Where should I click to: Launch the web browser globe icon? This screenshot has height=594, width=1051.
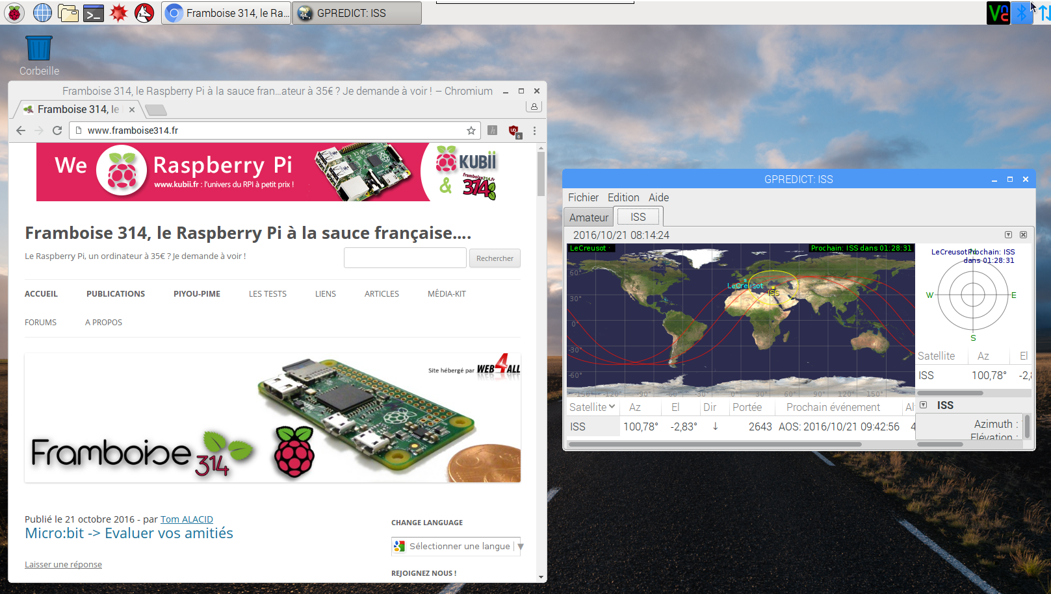[42, 12]
